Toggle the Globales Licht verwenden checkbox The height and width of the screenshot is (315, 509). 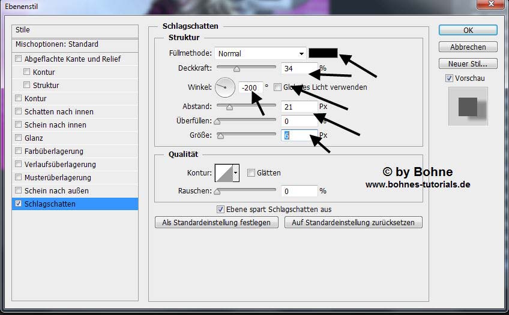click(277, 87)
